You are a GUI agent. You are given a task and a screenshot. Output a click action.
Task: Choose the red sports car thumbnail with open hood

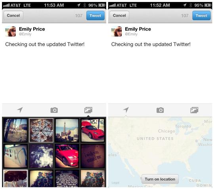pyautogui.click(x=93, y=130)
